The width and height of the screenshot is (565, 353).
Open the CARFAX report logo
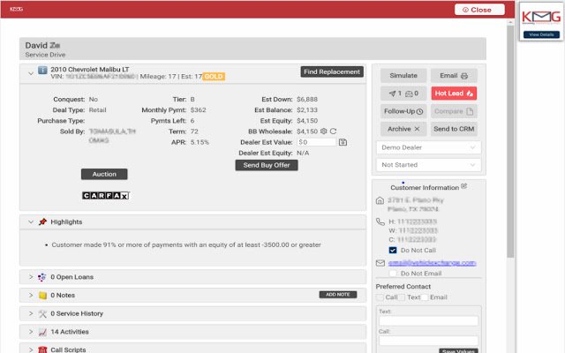[106, 196]
